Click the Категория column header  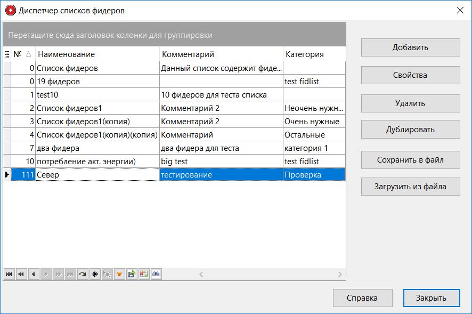point(313,54)
